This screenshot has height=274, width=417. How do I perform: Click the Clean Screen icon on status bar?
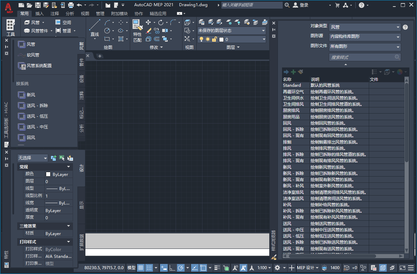tap(403, 267)
